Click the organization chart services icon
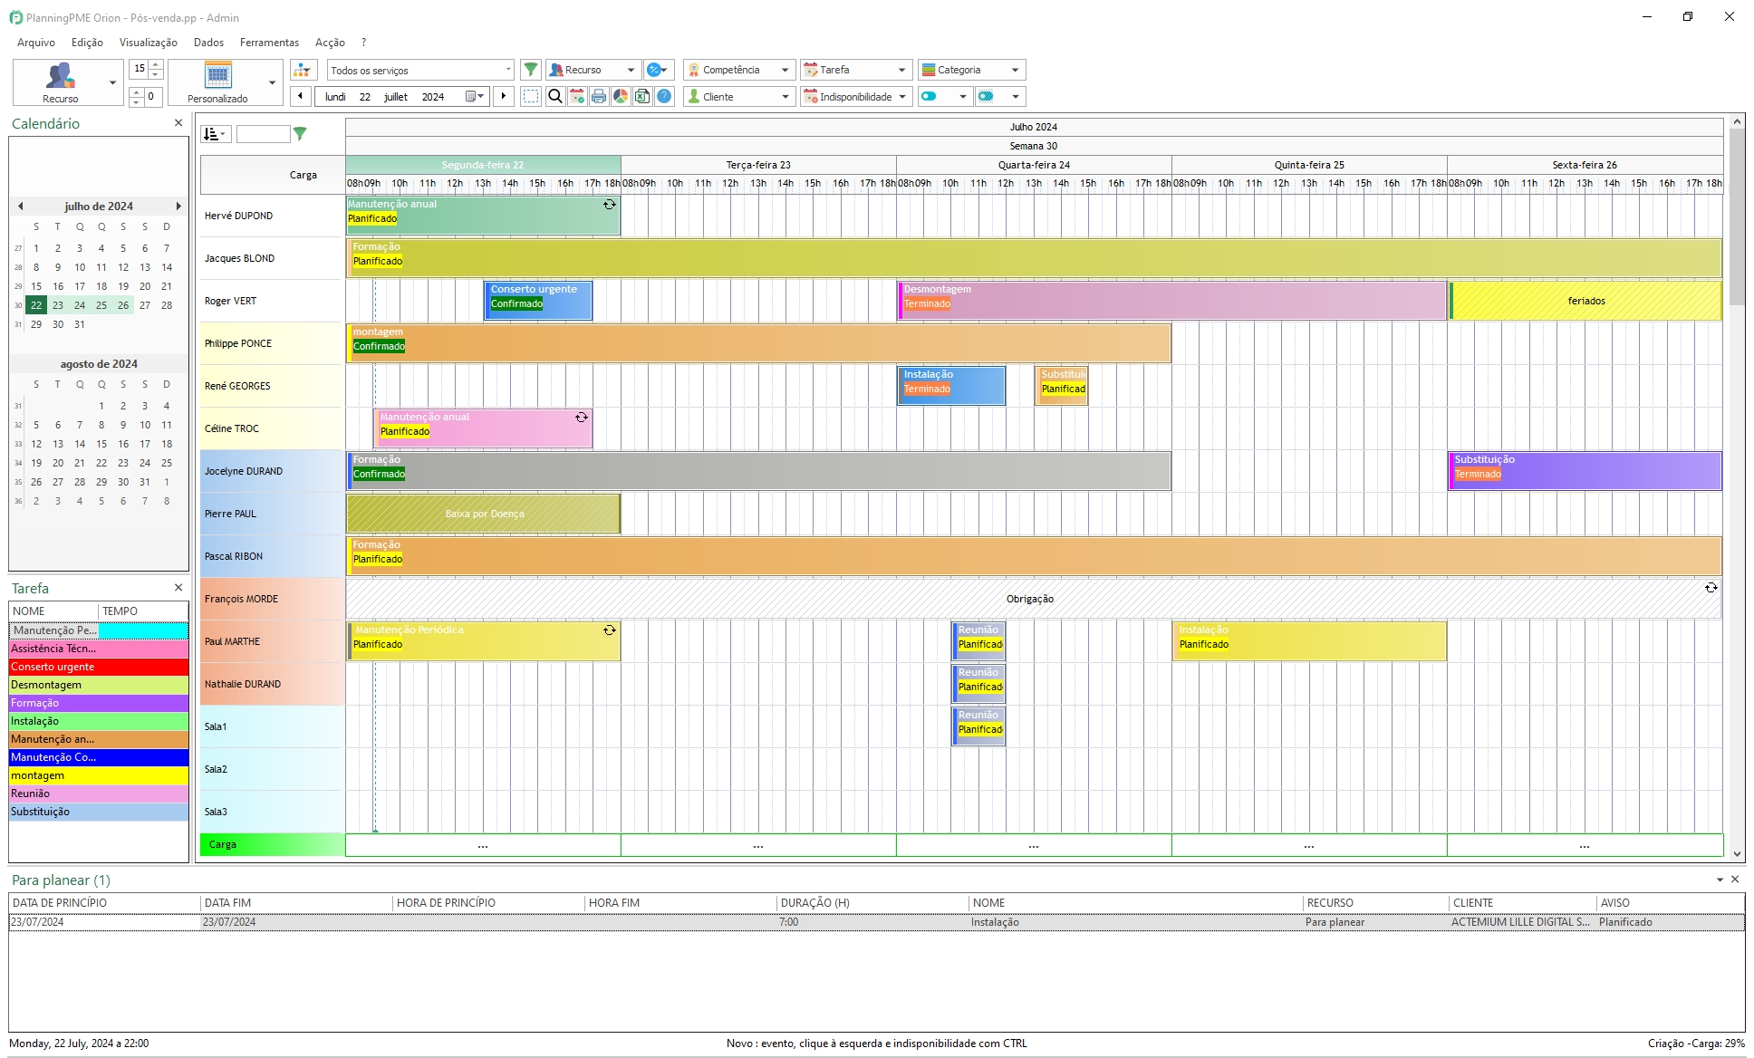The image size is (1754, 1058). [x=303, y=70]
